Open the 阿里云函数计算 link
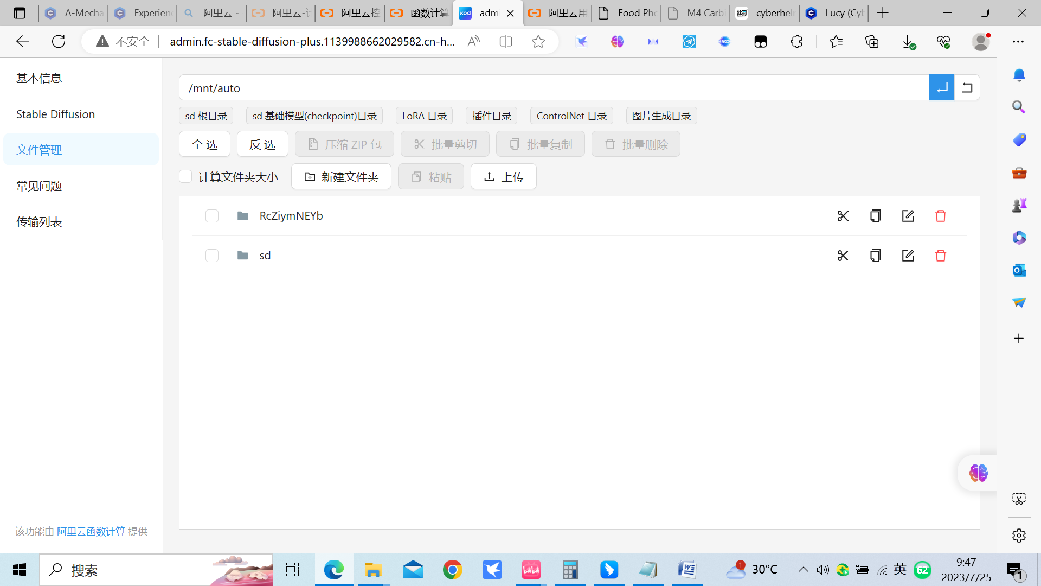The image size is (1041, 586). click(91, 532)
